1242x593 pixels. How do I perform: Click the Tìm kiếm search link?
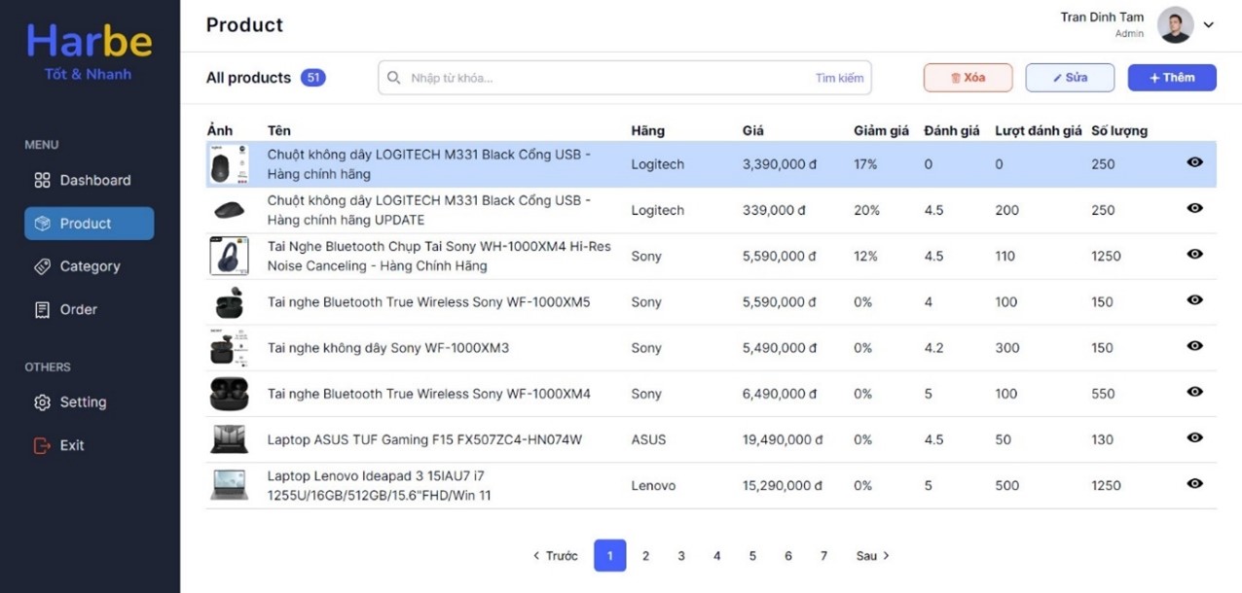pos(840,78)
